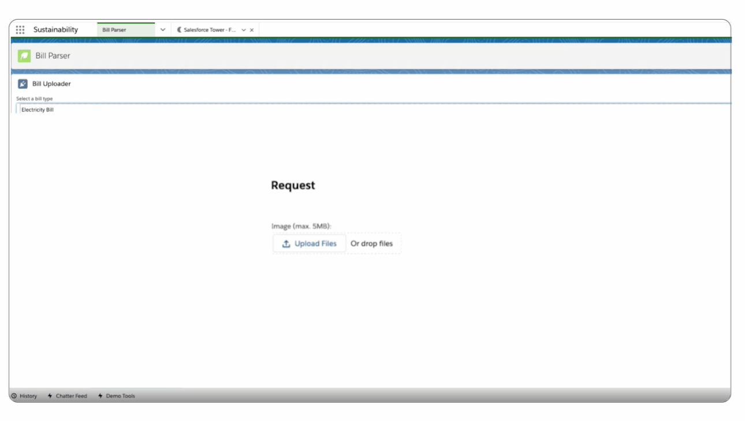Image resolution: width=745 pixels, height=421 pixels.
Task: Click the Bill Uploader heading text
Action: [51, 84]
